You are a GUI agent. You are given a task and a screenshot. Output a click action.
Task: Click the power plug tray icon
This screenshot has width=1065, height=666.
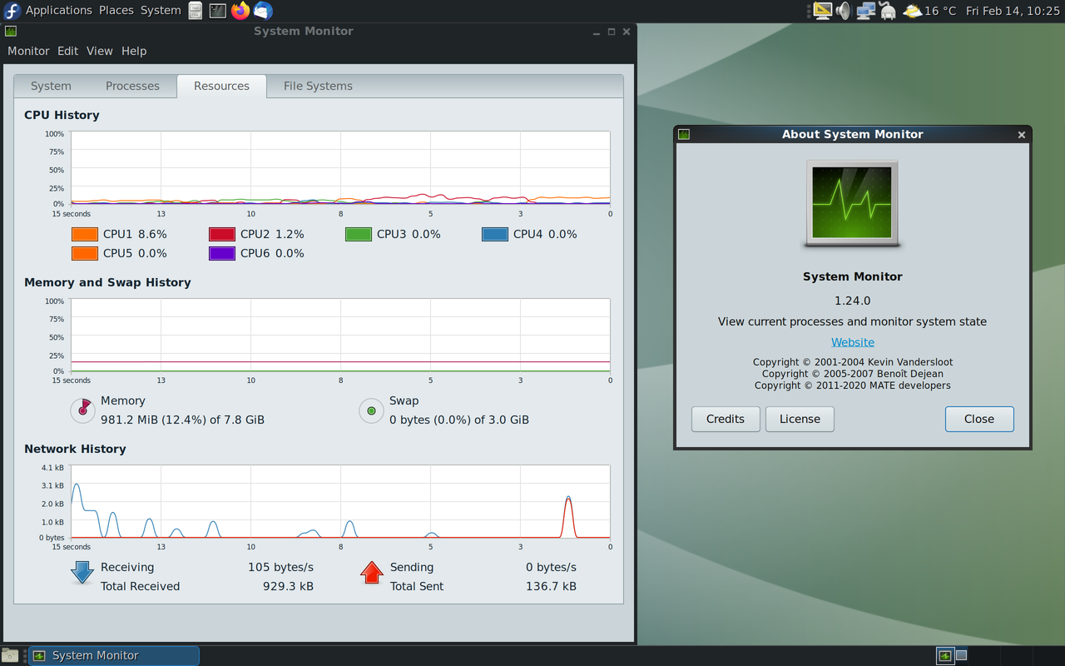888,11
